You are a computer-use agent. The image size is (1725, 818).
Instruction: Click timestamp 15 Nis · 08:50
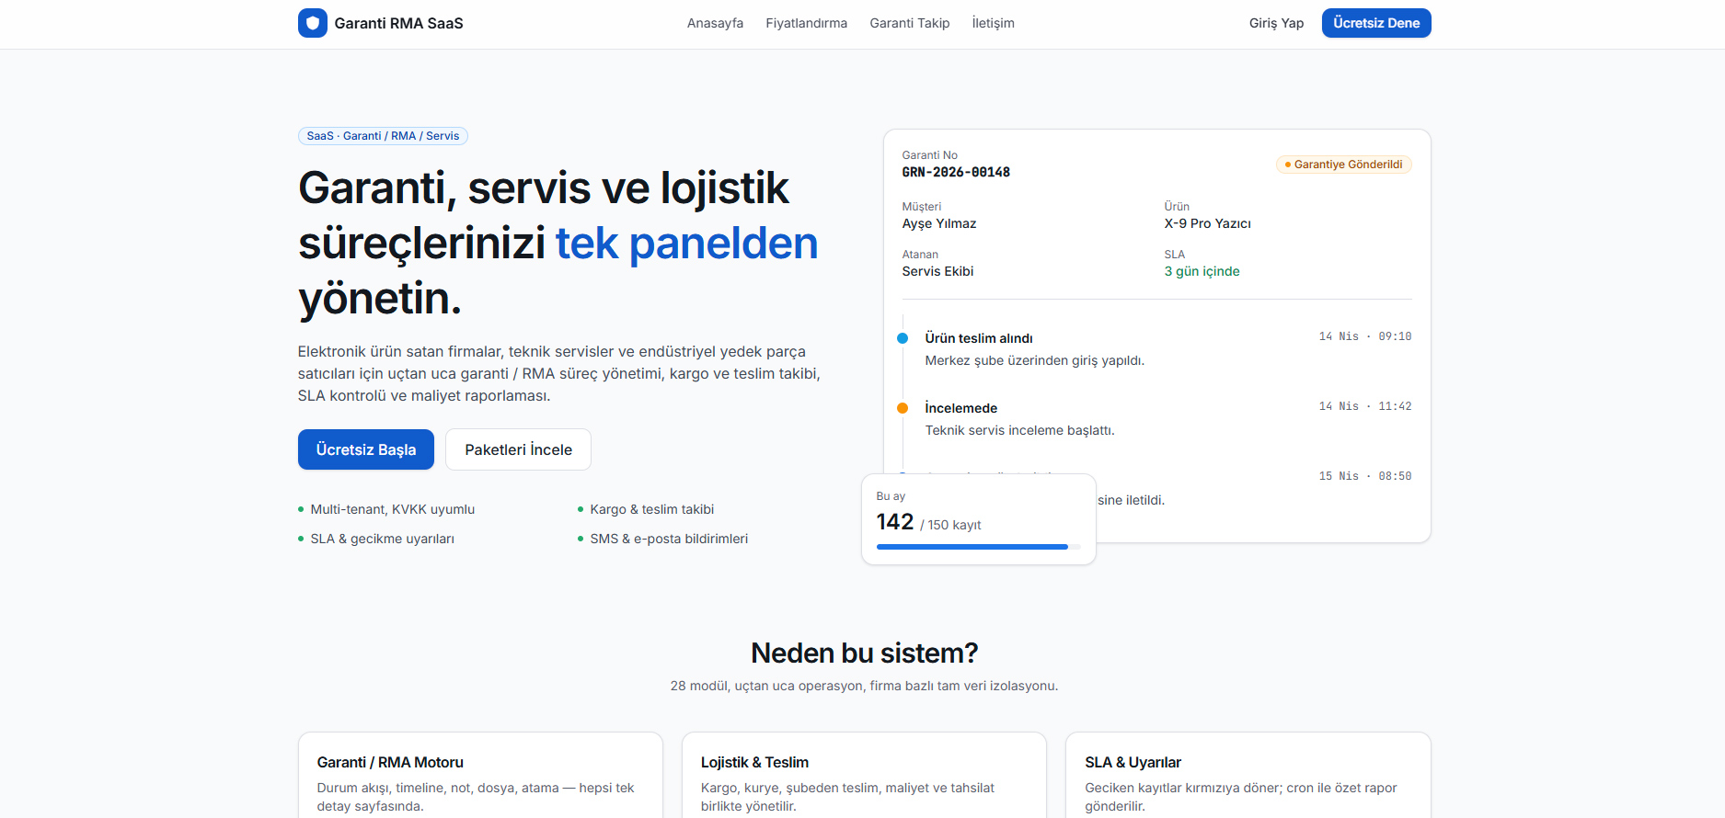click(x=1365, y=476)
